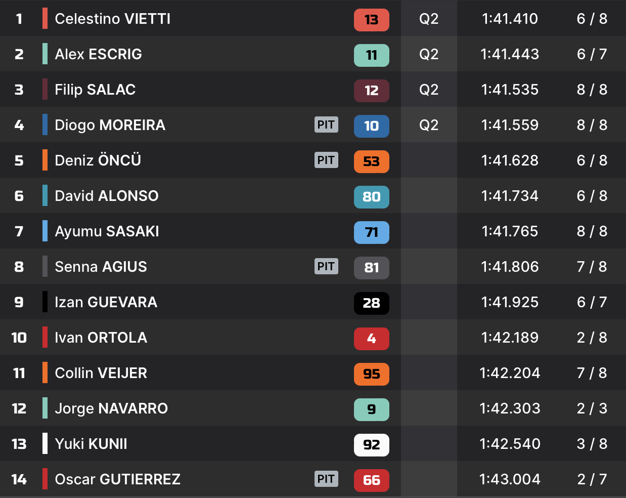
Task: Click the orange team color bar for Collin Veijer
Action: pos(45,372)
